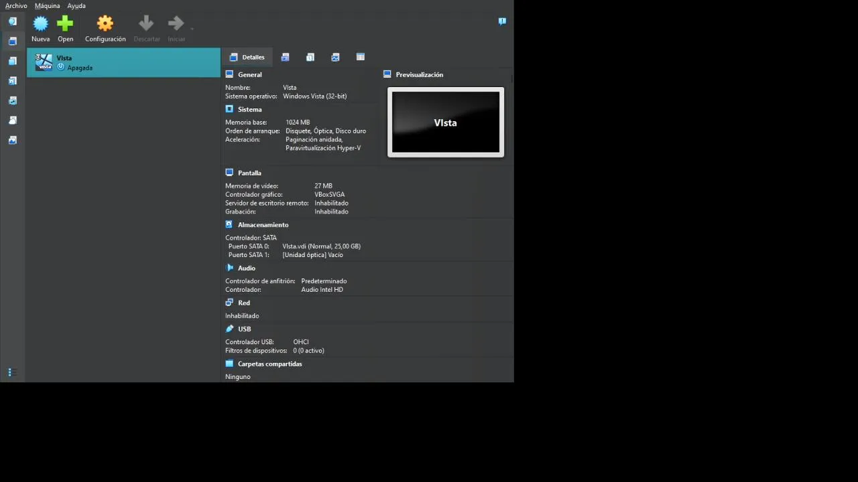Image resolution: width=858 pixels, height=482 pixels.
Task: Click the Red section network icon
Action: tap(229, 303)
